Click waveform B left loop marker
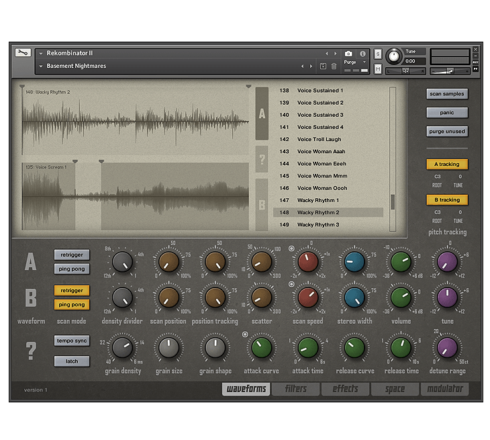The width and height of the screenshot is (490, 440). (75, 161)
